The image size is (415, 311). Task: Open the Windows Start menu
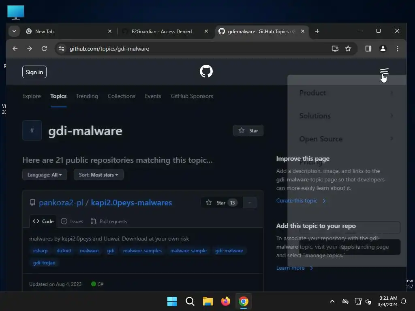click(x=172, y=301)
